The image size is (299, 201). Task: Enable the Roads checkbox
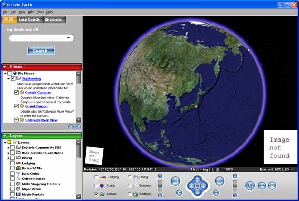[97, 185]
